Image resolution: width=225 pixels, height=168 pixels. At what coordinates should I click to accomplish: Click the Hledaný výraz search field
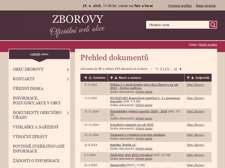coord(178,25)
